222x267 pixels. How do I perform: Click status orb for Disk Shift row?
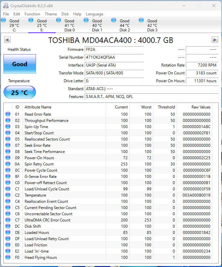tap(8, 226)
